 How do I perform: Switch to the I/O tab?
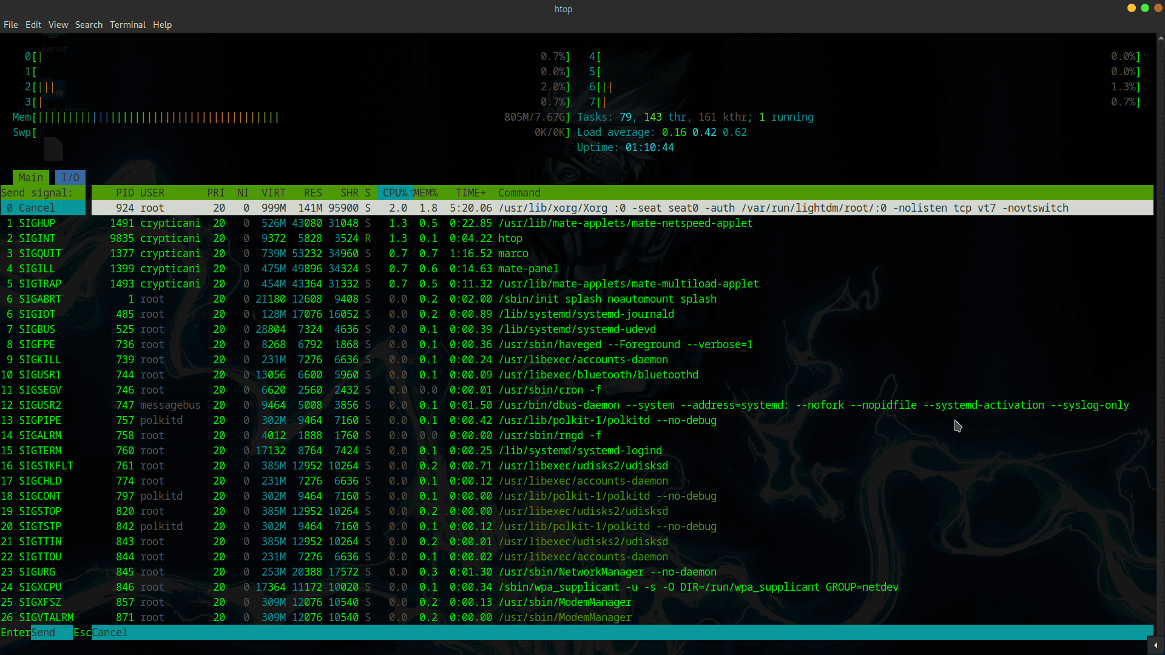coord(70,177)
